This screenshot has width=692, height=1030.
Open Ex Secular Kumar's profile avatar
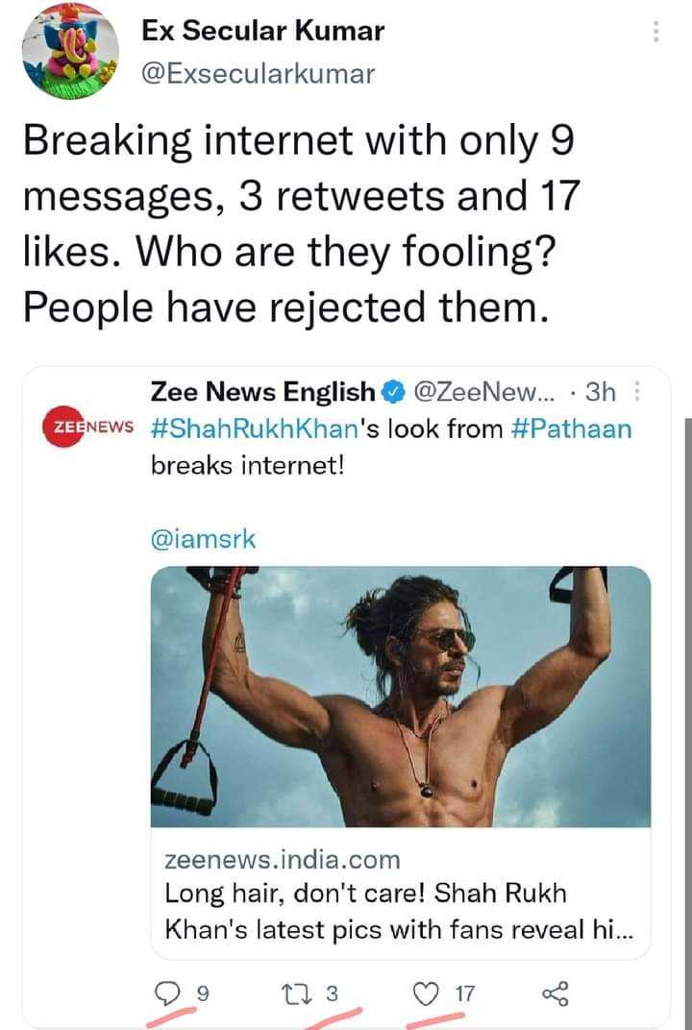click(x=70, y=51)
